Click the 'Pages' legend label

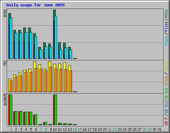tap(166, 41)
